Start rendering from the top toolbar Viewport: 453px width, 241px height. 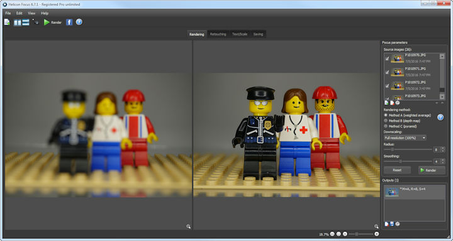tap(53, 22)
